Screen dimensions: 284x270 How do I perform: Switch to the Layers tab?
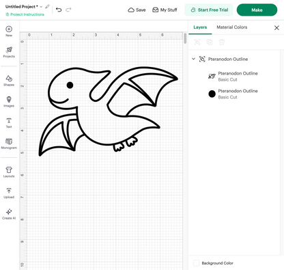(x=200, y=27)
